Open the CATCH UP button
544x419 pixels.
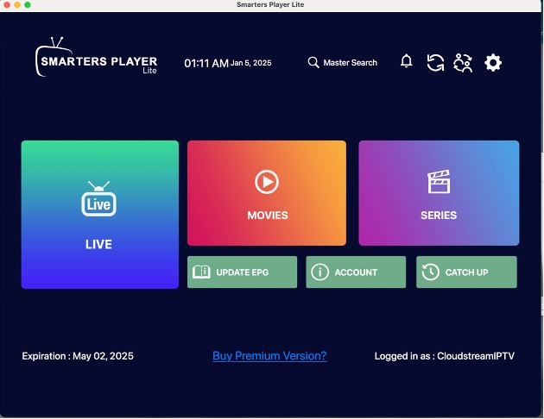pyautogui.click(x=466, y=272)
